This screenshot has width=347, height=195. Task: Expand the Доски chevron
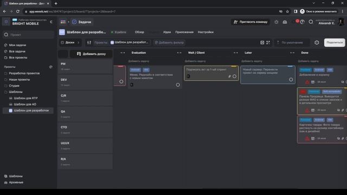coord(78,42)
